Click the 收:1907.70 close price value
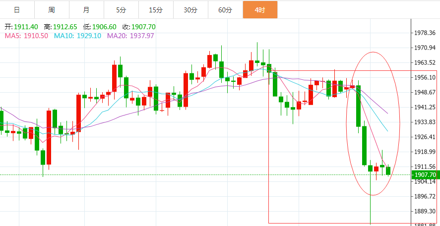Screen dimensions: 440x226 [139, 27]
